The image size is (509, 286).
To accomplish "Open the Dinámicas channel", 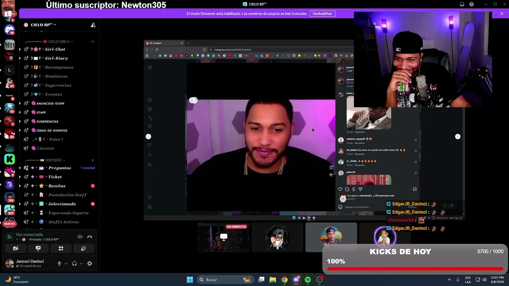I will tap(59, 76).
